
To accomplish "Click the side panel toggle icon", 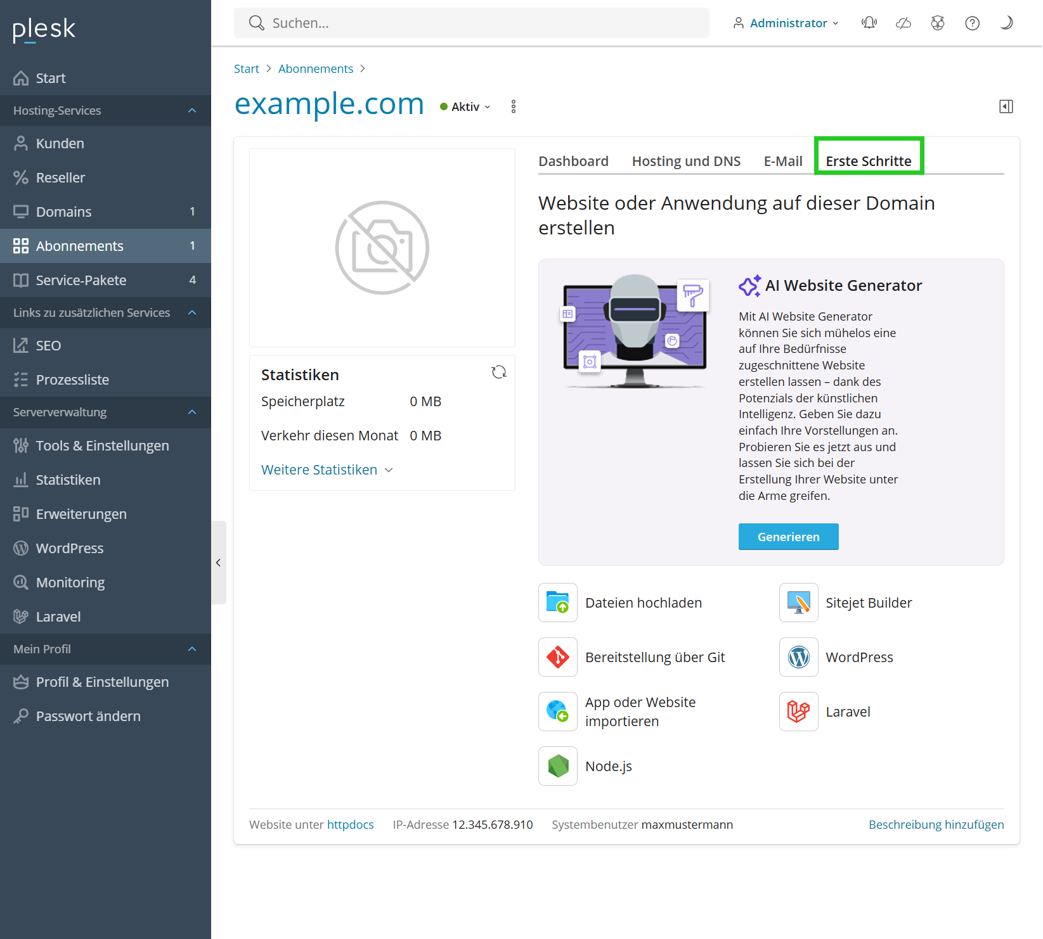I will 1006,106.
